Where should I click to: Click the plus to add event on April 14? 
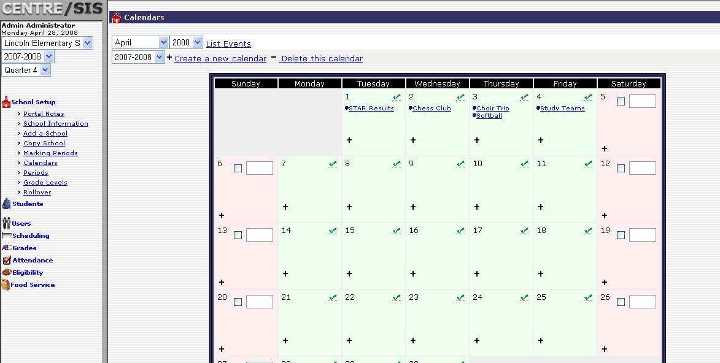285,273
